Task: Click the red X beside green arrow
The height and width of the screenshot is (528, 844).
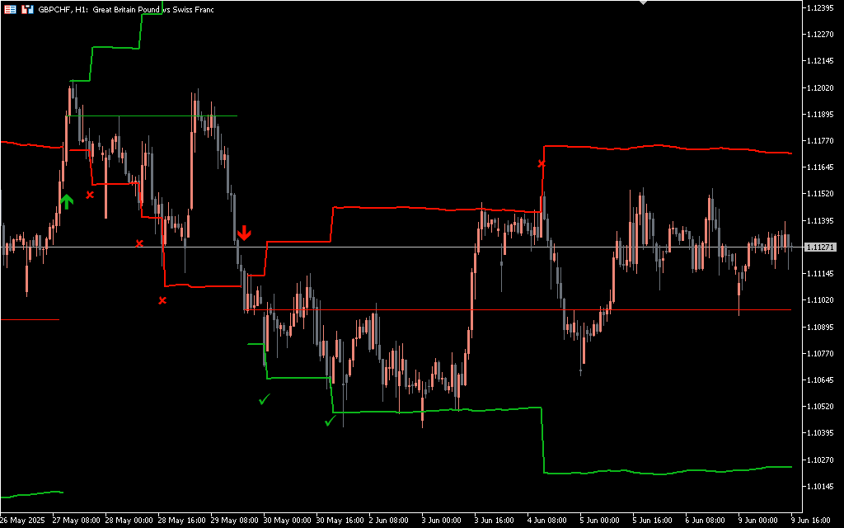Action: point(90,195)
